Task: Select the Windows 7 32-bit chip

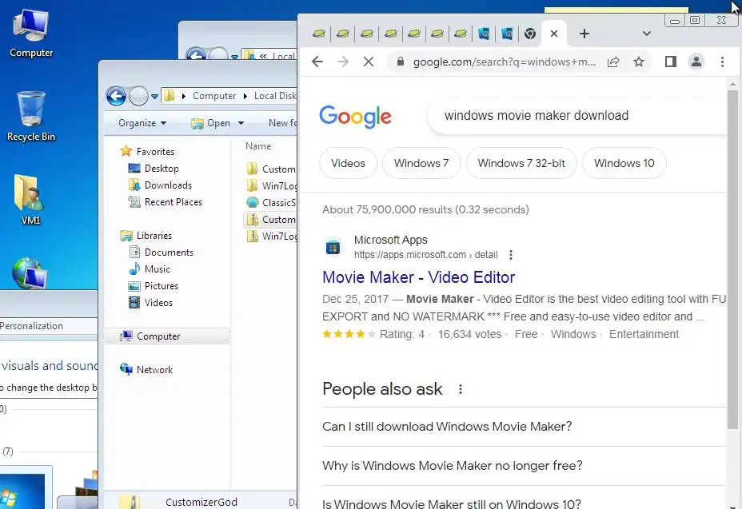Action: pos(521,163)
